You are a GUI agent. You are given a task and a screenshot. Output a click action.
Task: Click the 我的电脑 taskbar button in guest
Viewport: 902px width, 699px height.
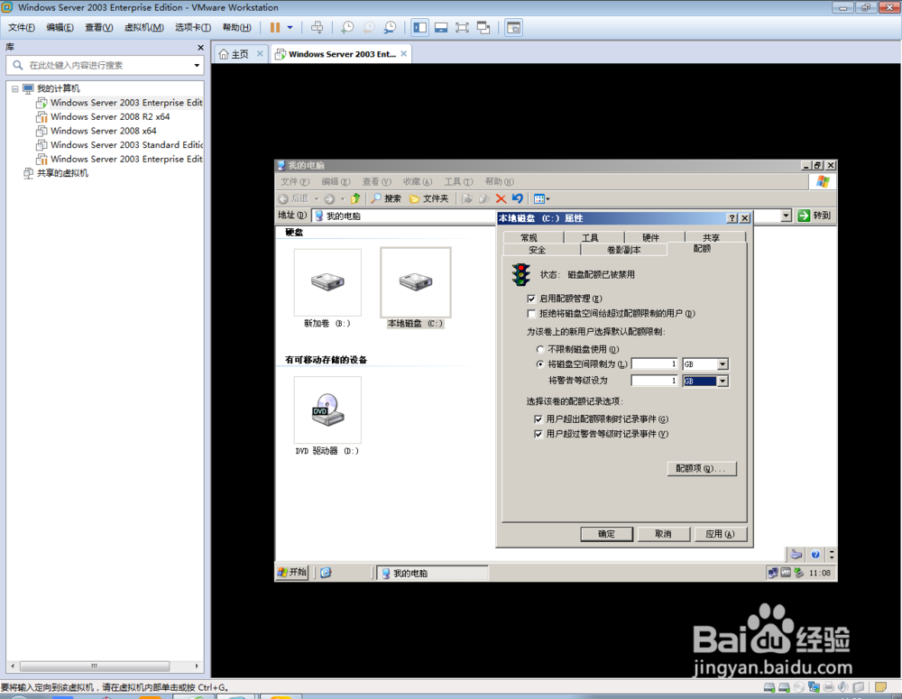pos(433,573)
